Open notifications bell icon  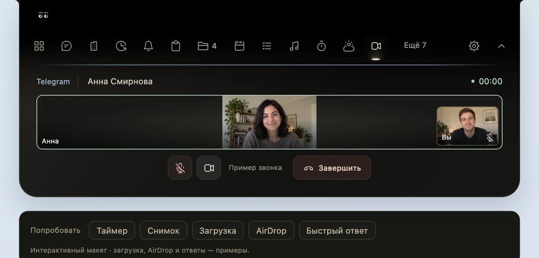coord(148,46)
